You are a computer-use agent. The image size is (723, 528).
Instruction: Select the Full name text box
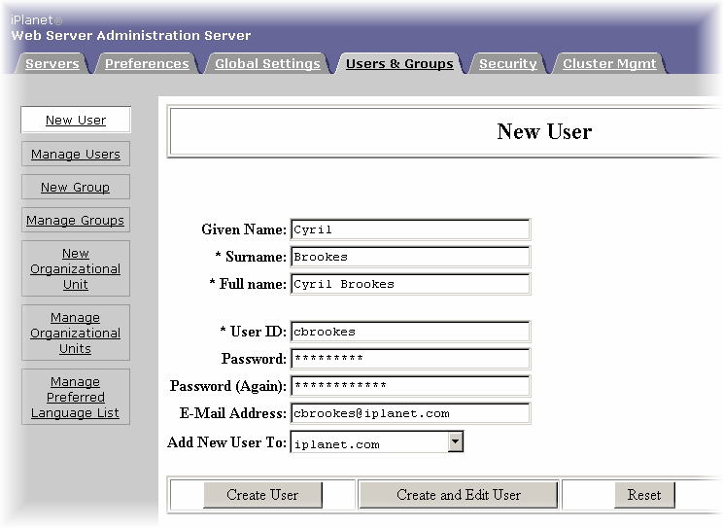pos(410,284)
